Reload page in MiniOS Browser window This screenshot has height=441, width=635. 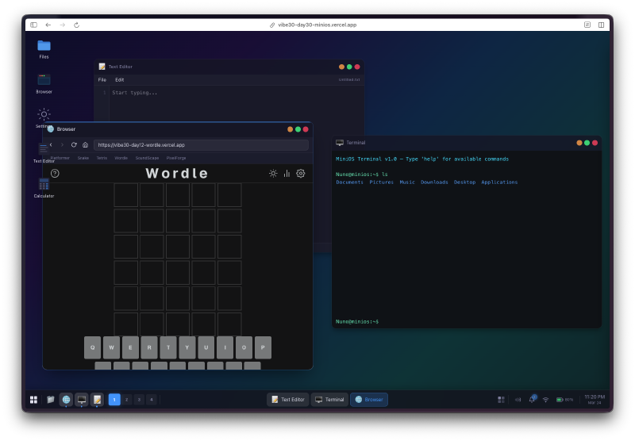(74, 145)
